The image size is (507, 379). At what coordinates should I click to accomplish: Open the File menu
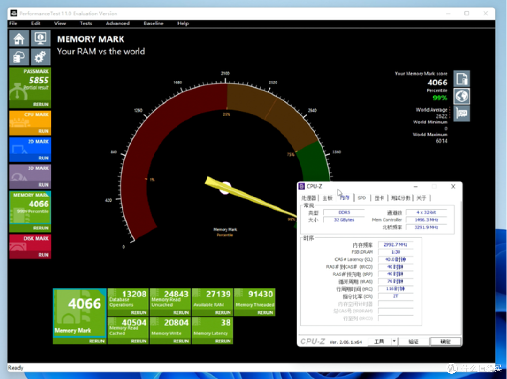[x=13, y=23]
